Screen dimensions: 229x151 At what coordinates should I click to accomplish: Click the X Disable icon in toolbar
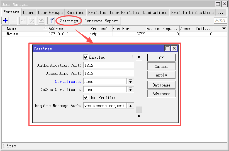click(32, 21)
